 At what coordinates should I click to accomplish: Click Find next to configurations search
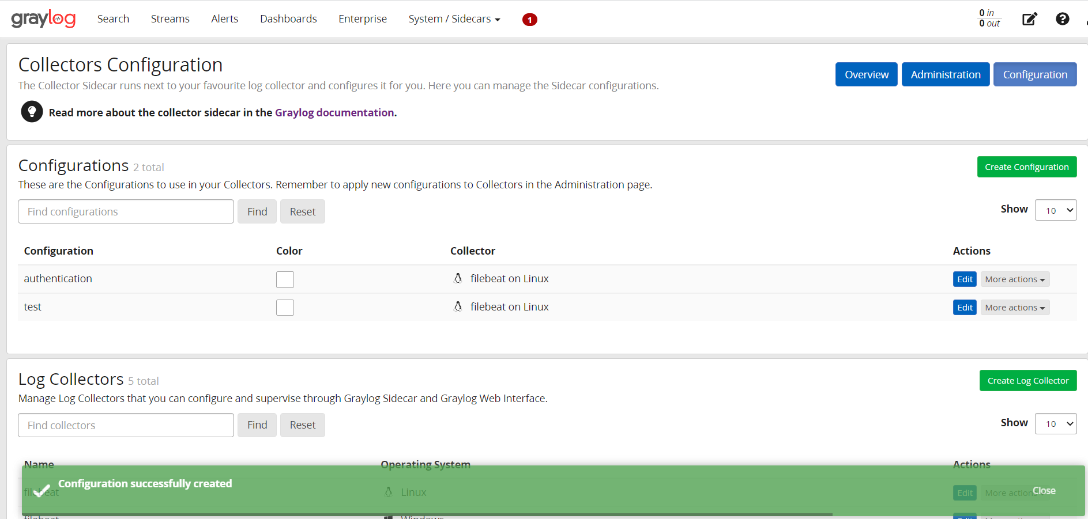point(257,211)
